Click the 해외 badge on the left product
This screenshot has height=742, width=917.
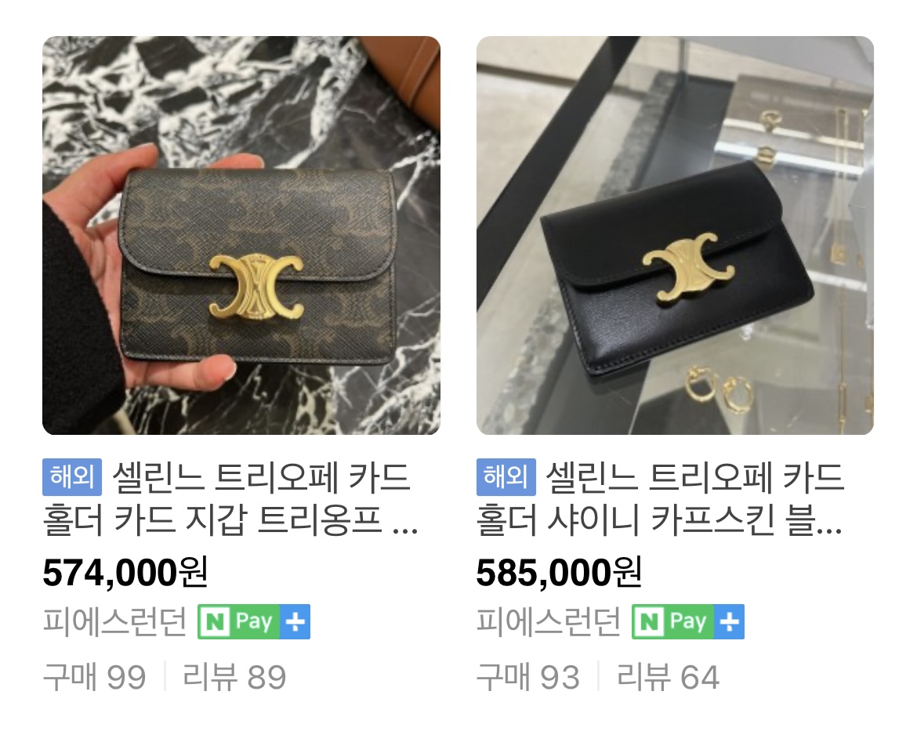point(72,477)
